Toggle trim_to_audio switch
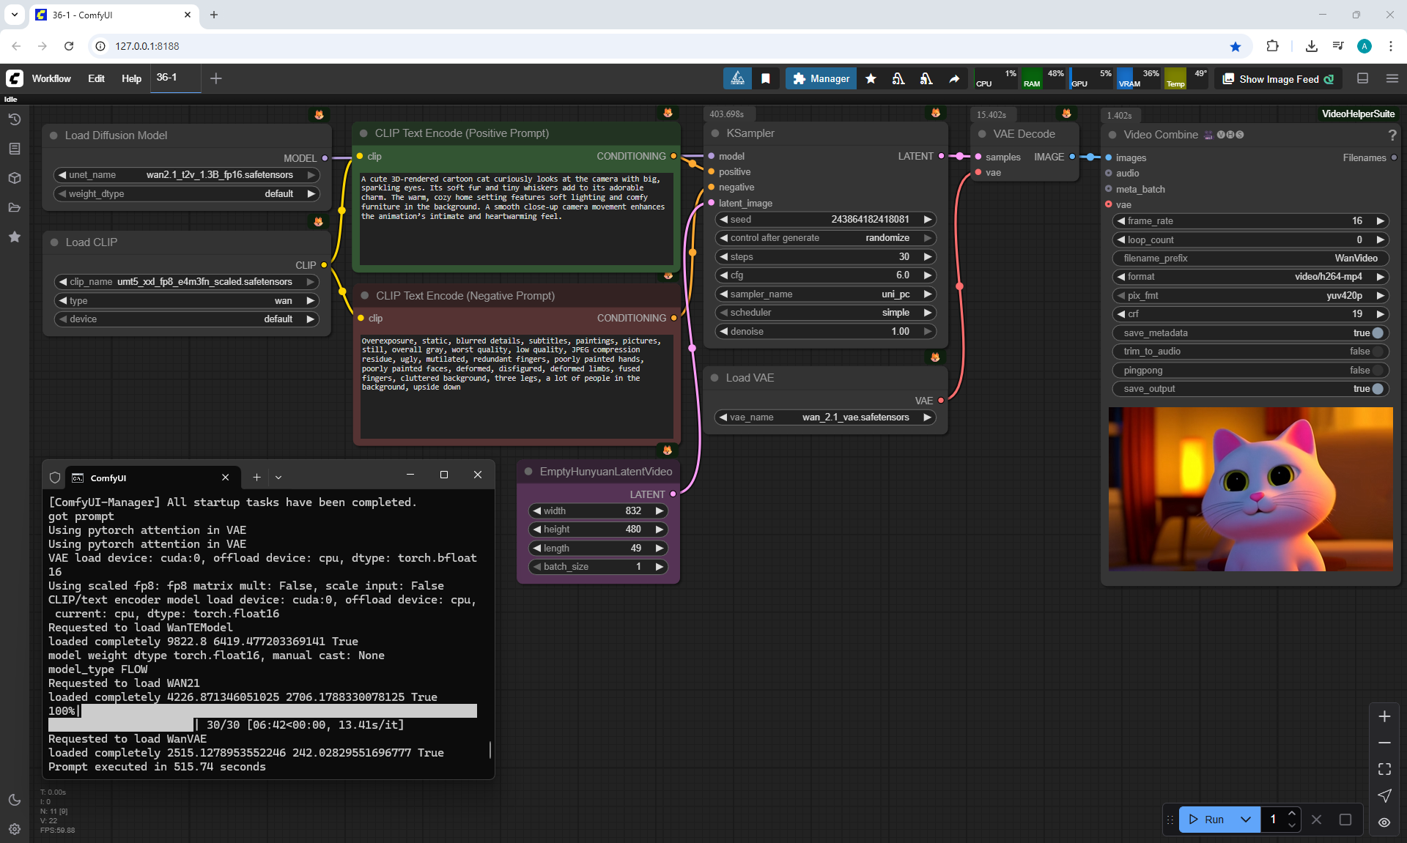Viewport: 1407px width, 843px height. click(1377, 352)
